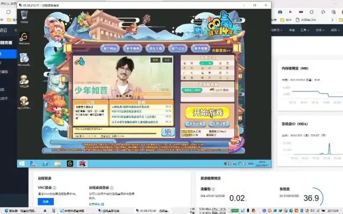Click info icon beside VNC登录
The image size is (343, 214).
click(54, 188)
